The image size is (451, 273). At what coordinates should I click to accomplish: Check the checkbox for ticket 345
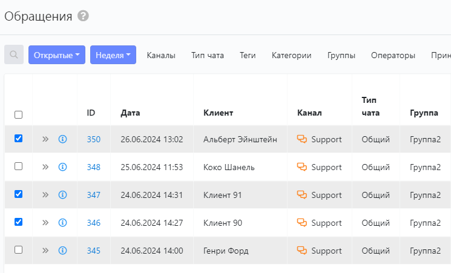18,250
